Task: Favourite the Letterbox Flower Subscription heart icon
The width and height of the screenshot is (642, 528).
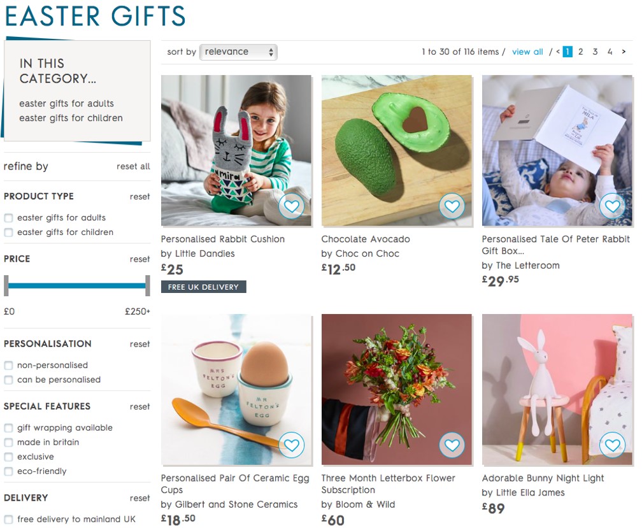Action: click(452, 445)
